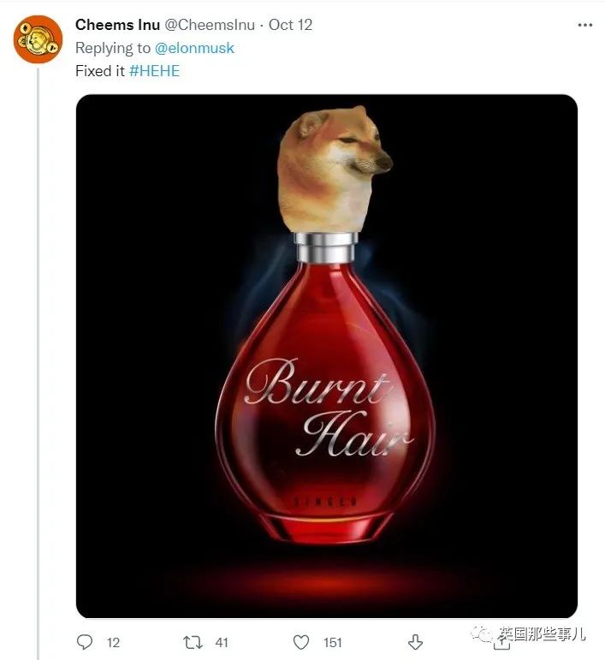The height and width of the screenshot is (660, 605).
Task: Click the retweet count 41
Action: click(x=220, y=642)
